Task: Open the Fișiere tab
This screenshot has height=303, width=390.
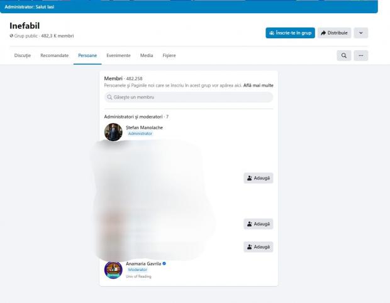Action: point(169,56)
